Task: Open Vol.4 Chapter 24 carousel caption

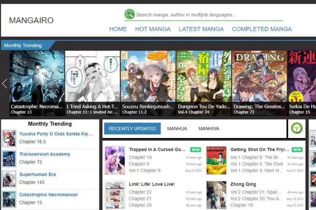Action: 193,112
